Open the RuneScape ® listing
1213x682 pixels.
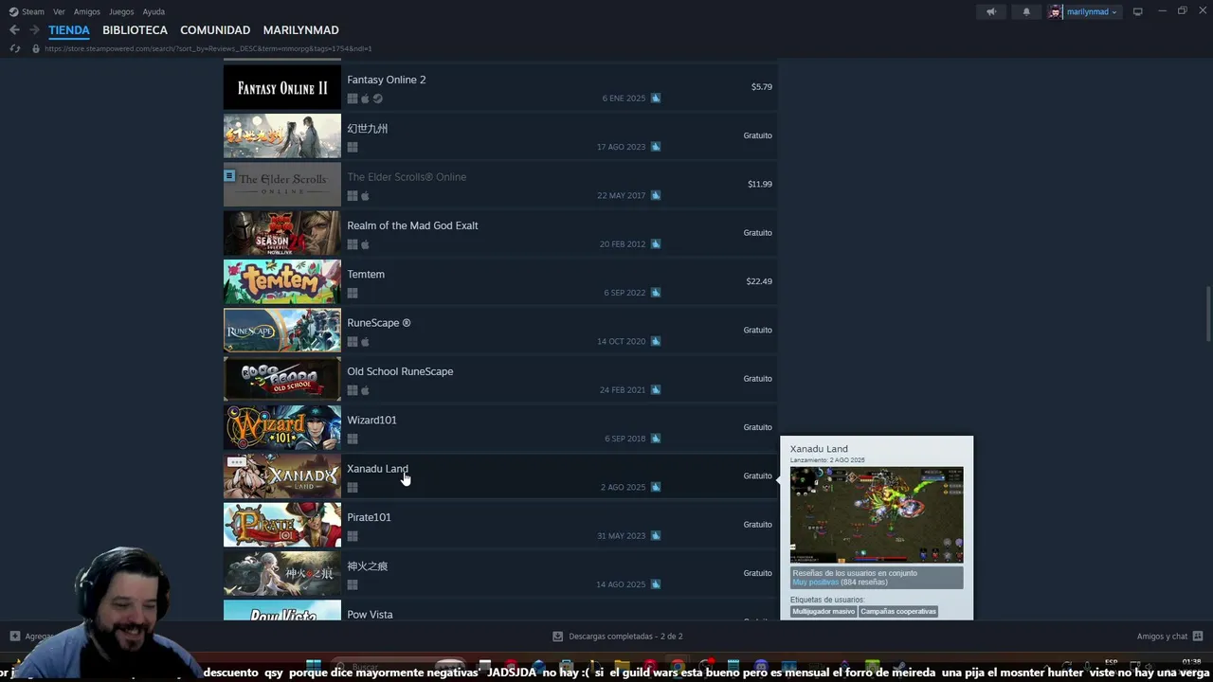tap(500, 331)
